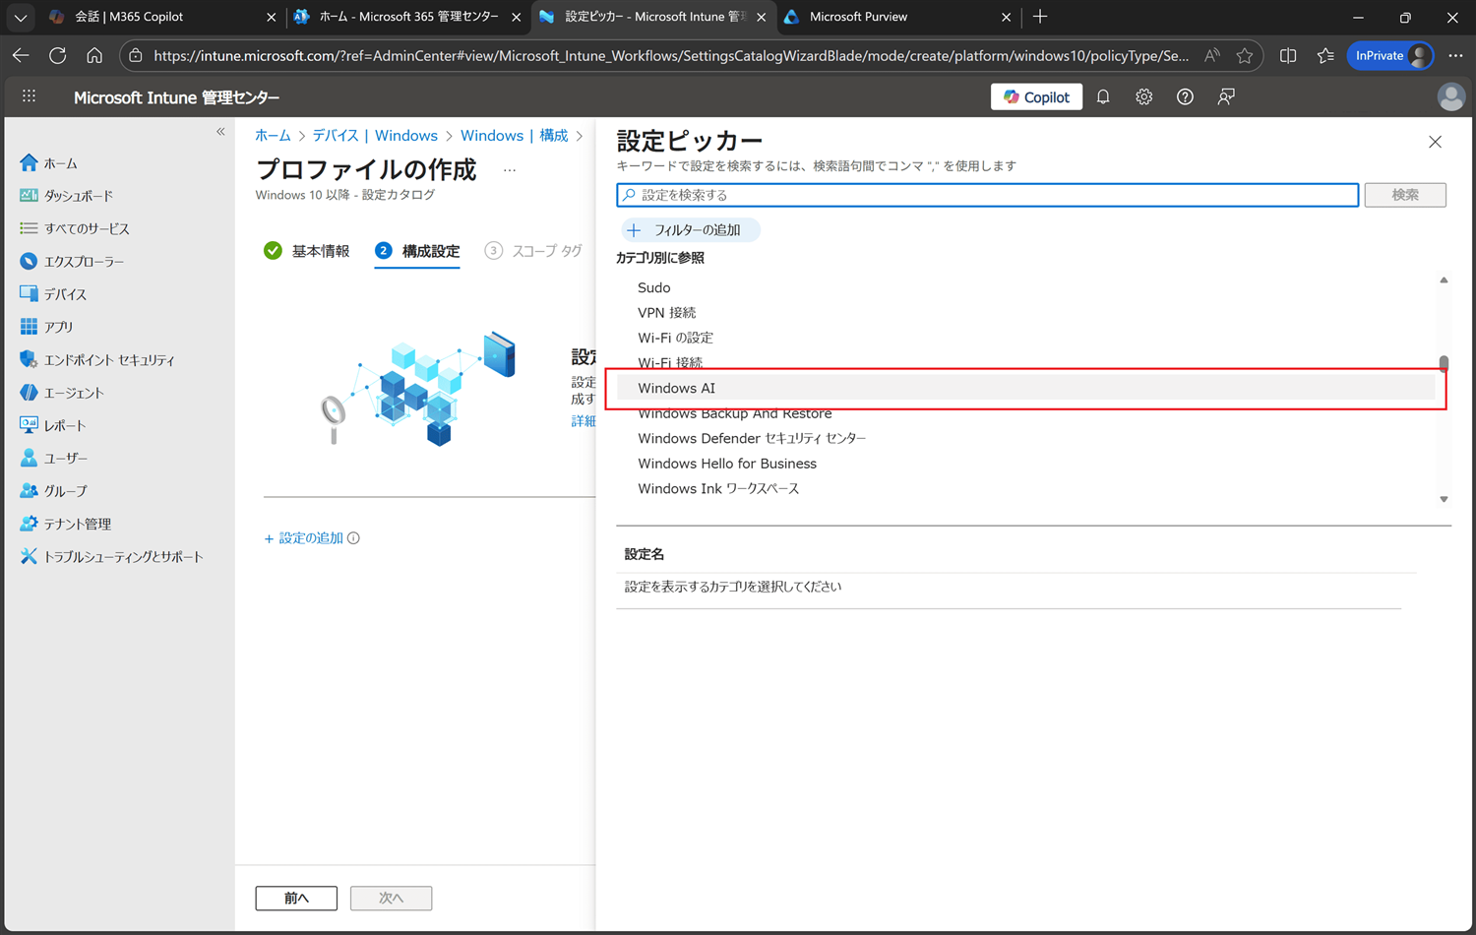Click the browser home icon

pos(94,56)
